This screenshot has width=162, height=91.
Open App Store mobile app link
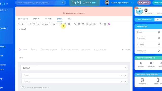click(x=143, y=81)
